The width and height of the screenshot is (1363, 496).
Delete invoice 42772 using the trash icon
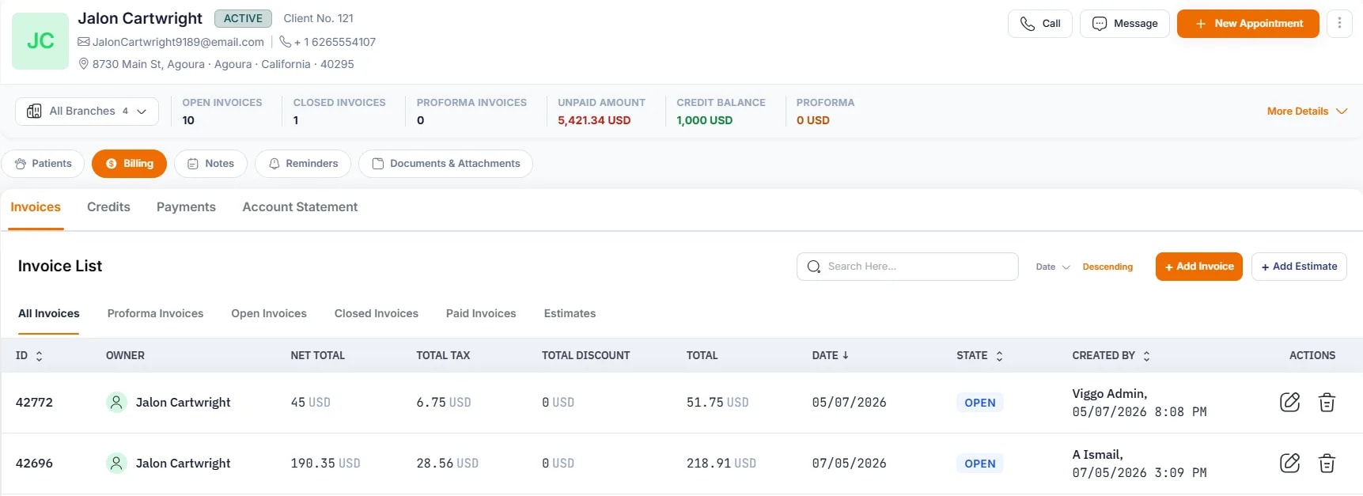[x=1327, y=402]
